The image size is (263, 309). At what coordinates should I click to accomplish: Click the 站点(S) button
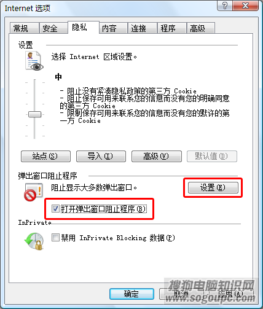click(45, 157)
